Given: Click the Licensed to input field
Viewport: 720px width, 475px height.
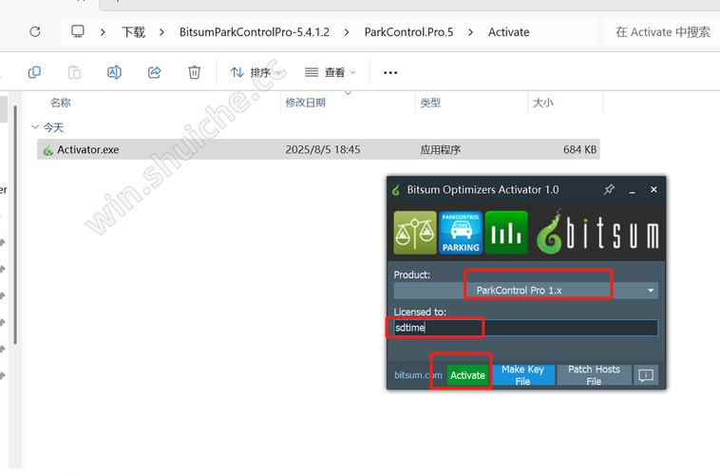Looking at the screenshot, I should (x=526, y=328).
